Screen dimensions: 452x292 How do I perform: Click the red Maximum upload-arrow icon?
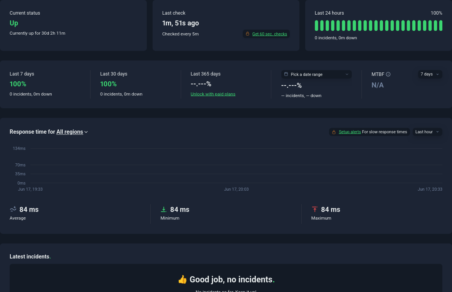314,209
